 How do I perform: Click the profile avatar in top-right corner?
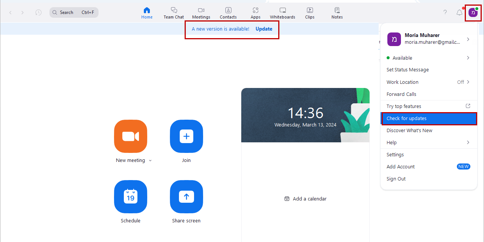point(473,12)
